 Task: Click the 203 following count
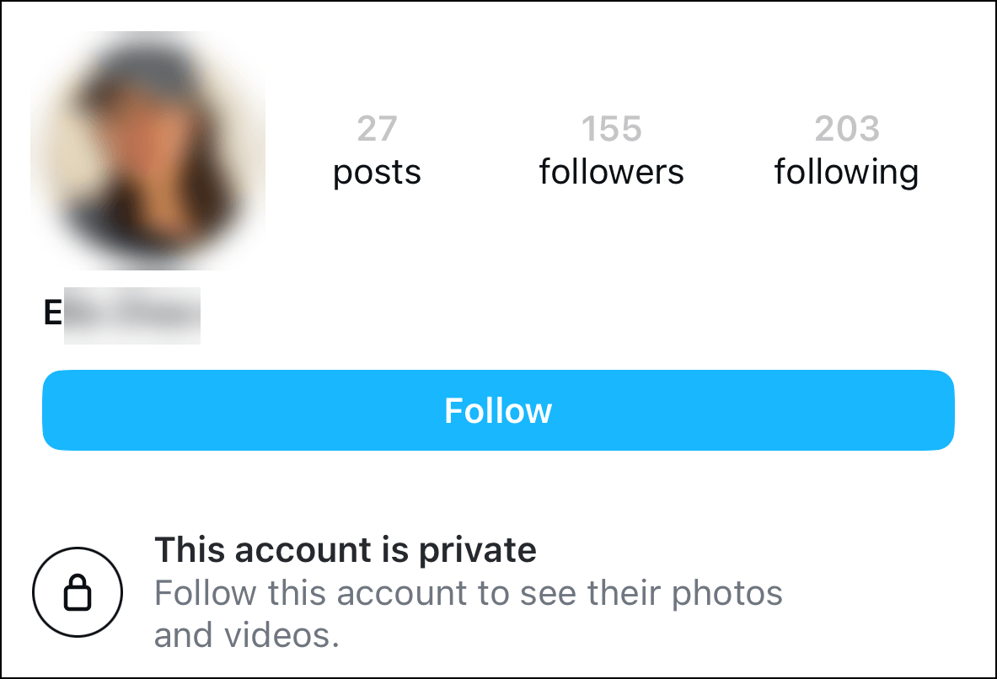tap(846, 129)
